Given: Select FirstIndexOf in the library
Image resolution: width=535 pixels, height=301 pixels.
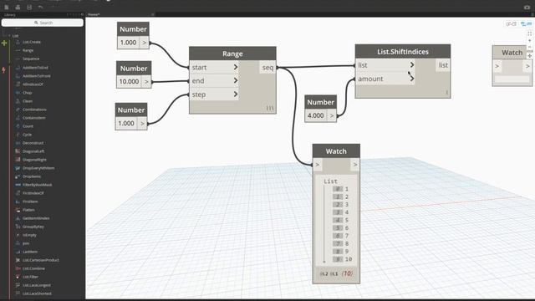Looking at the screenshot, I should (33, 193).
